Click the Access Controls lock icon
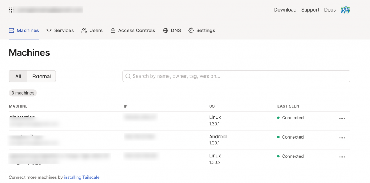The width and height of the screenshot is (370, 183). (113, 31)
